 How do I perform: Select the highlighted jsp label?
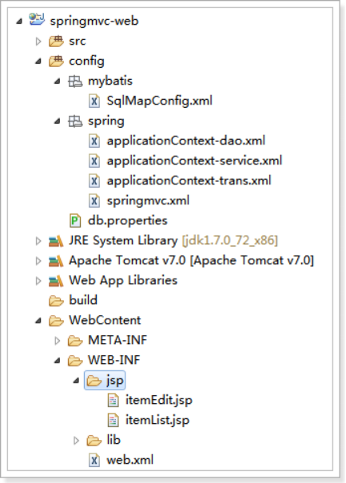pyautogui.click(x=115, y=381)
